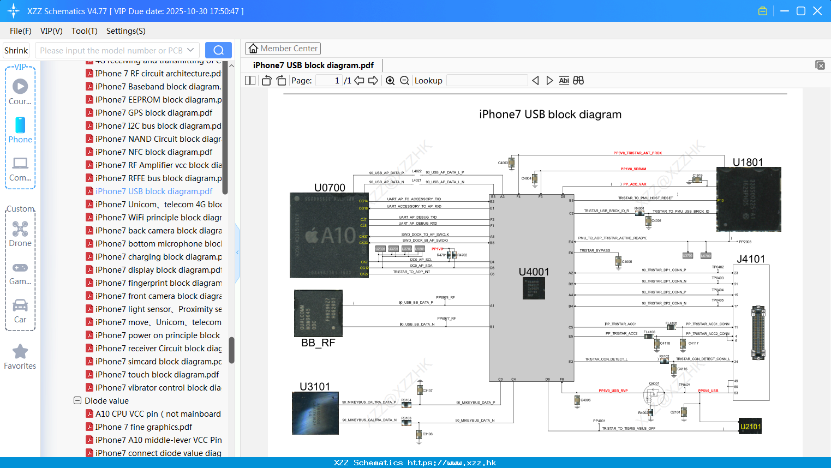Go to the next page arrow
Image resolution: width=831 pixels, height=468 pixels.
coord(373,80)
